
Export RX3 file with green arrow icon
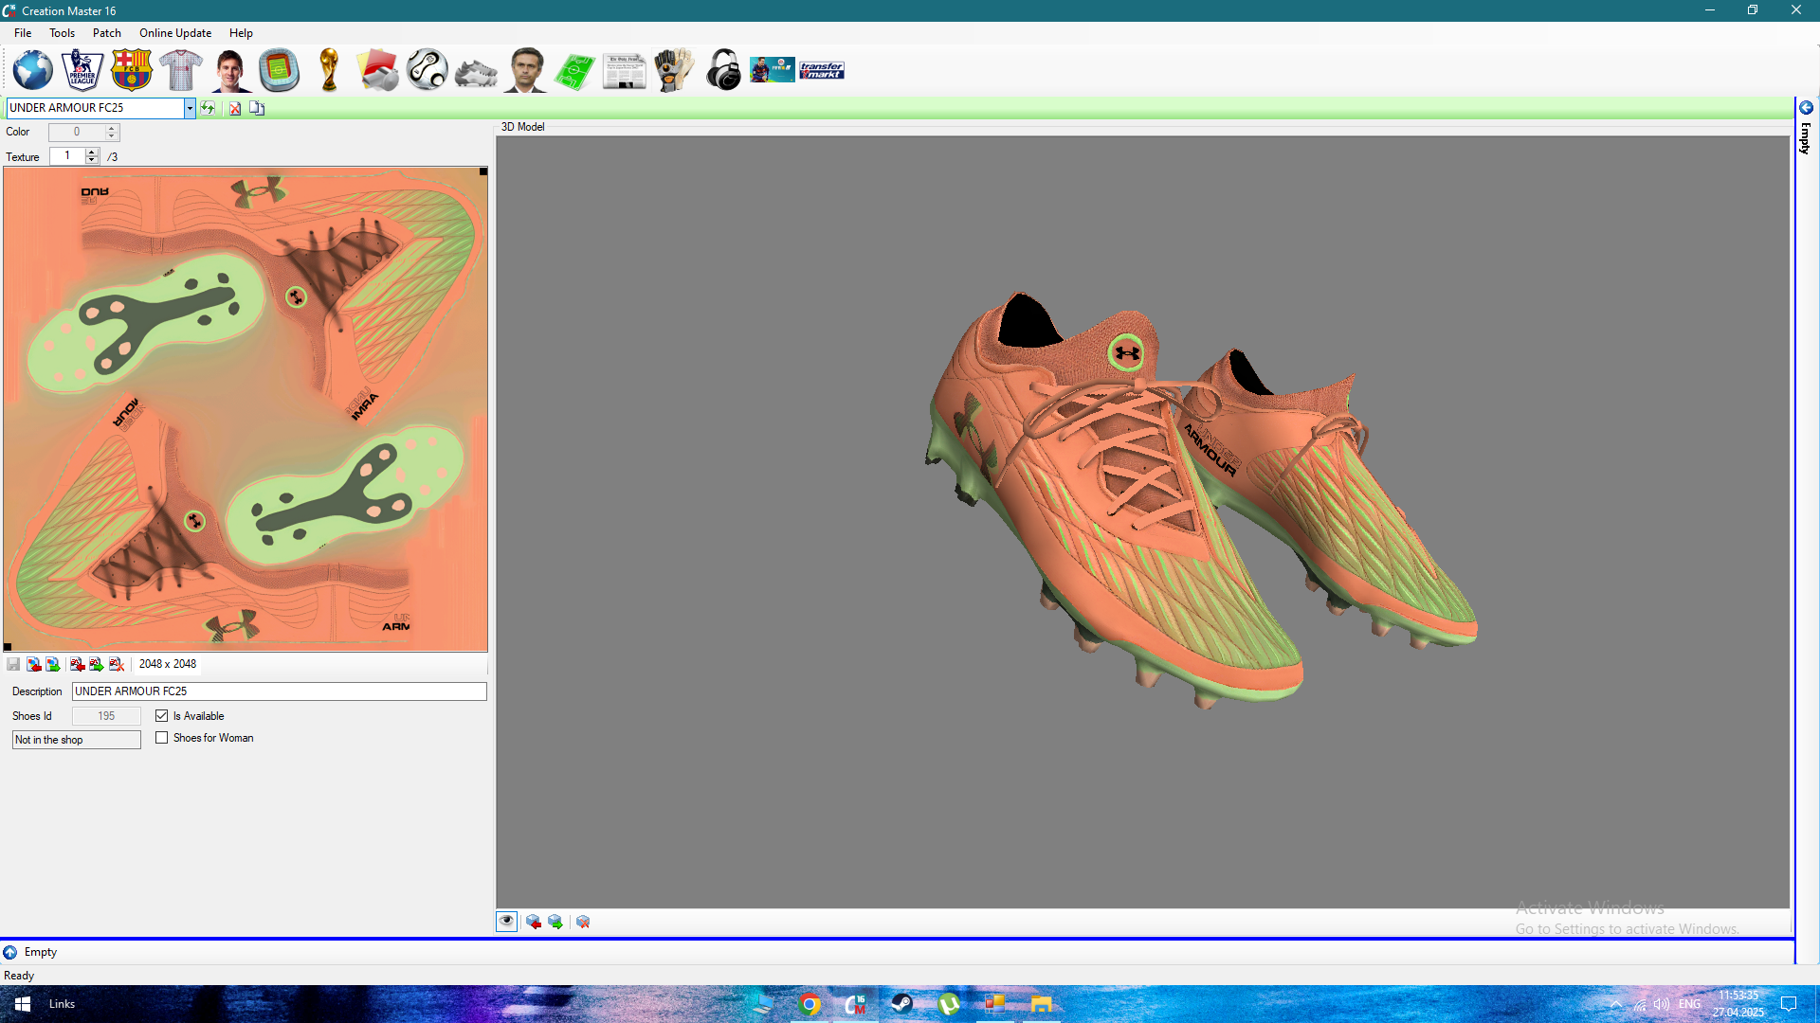(x=97, y=664)
